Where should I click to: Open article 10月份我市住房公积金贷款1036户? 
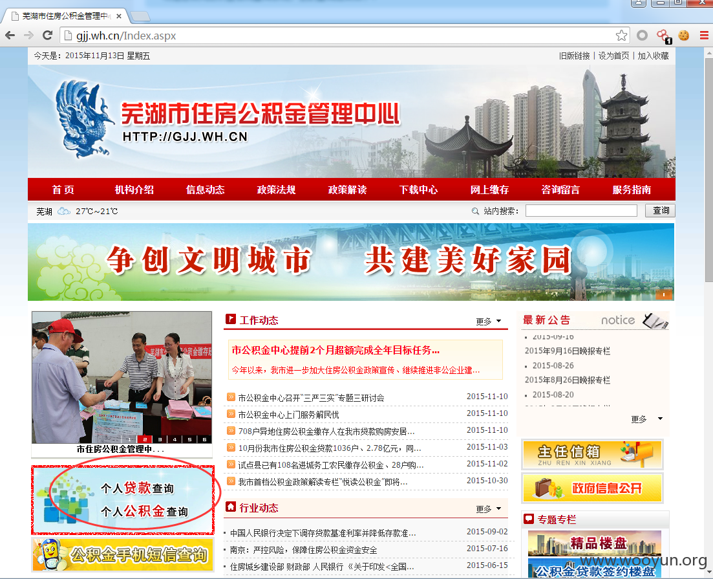tap(330, 448)
